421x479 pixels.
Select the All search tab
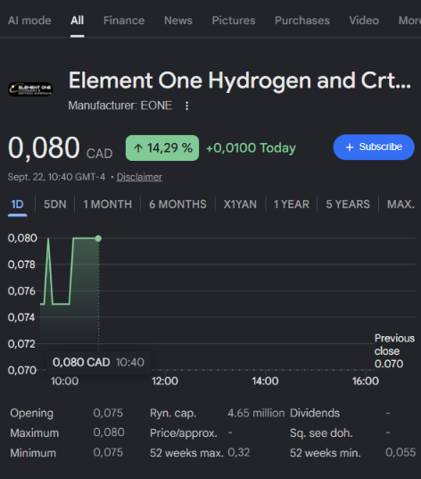click(x=77, y=21)
